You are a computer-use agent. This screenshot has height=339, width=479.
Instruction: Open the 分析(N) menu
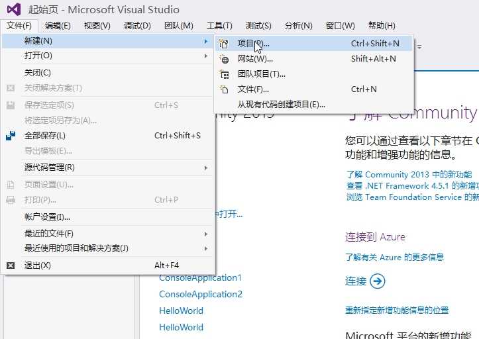[298, 26]
